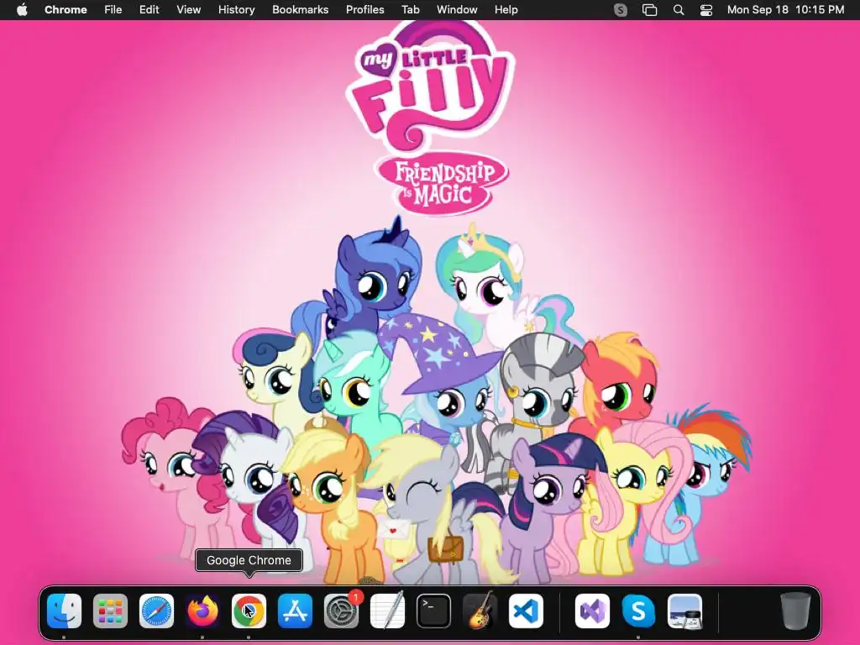Click the date and time clock
Screen dimensions: 860x645
tap(785, 10)
